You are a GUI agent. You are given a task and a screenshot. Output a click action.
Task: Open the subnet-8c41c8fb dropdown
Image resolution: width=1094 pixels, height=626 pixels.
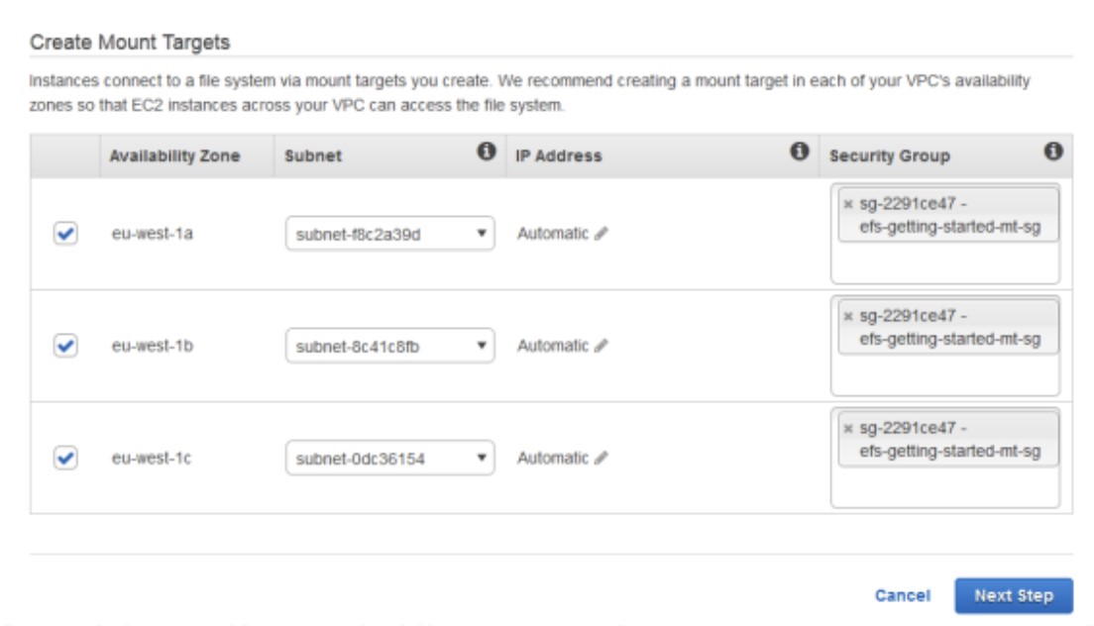tap(389, 347)
